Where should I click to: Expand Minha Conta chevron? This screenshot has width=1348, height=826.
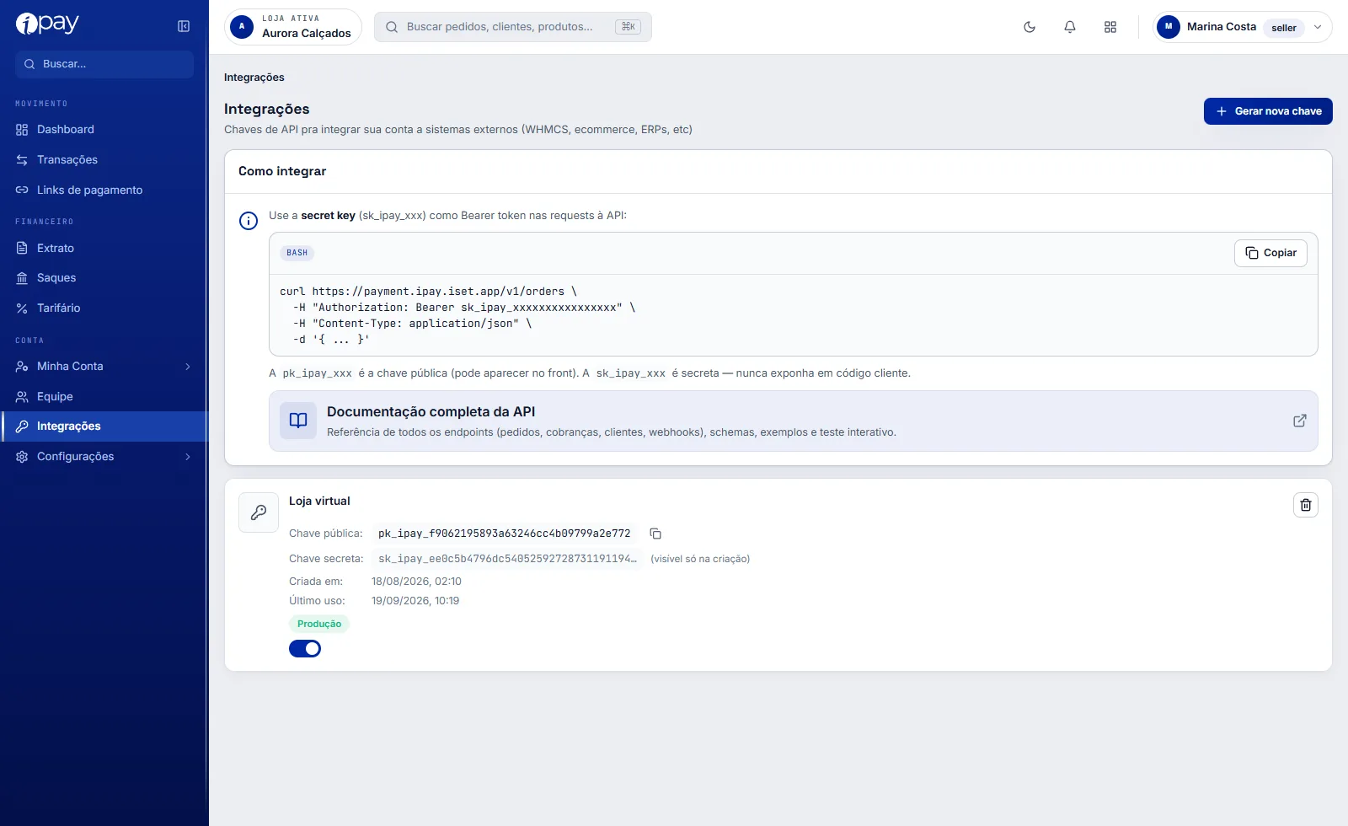tap(188, 367)
